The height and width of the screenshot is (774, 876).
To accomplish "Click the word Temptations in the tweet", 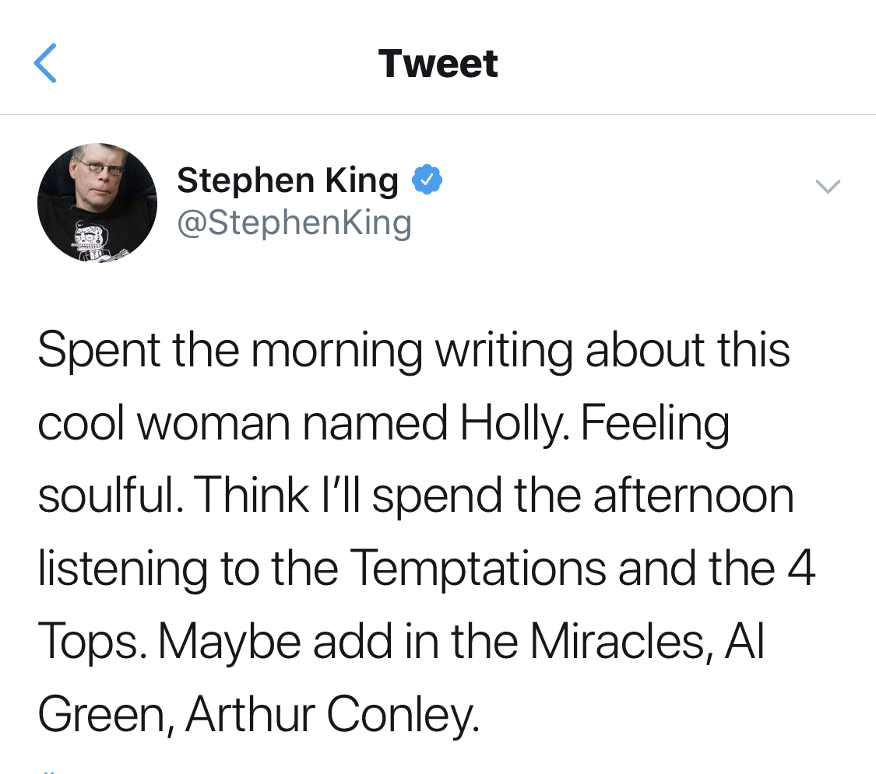I will (x=477, y=569).
